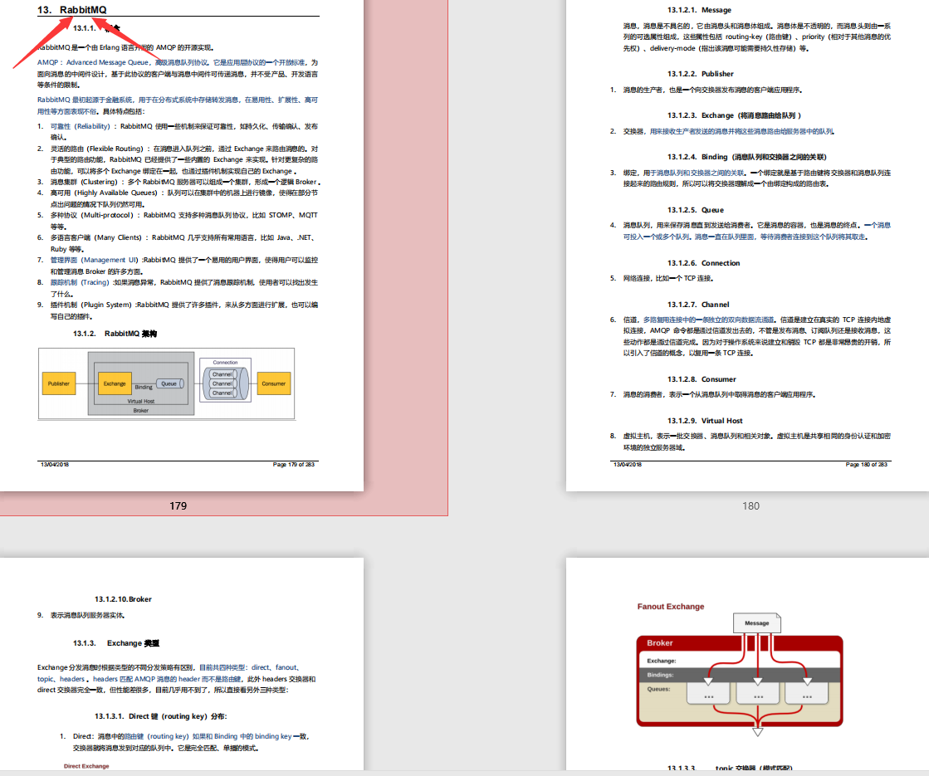Click the yellow Consumer box in architecture diagram
929x776 pixels.
tap(274, 384)
